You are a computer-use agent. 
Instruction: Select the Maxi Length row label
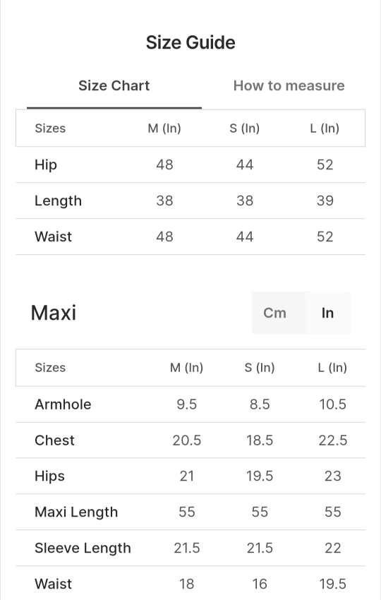76,512
